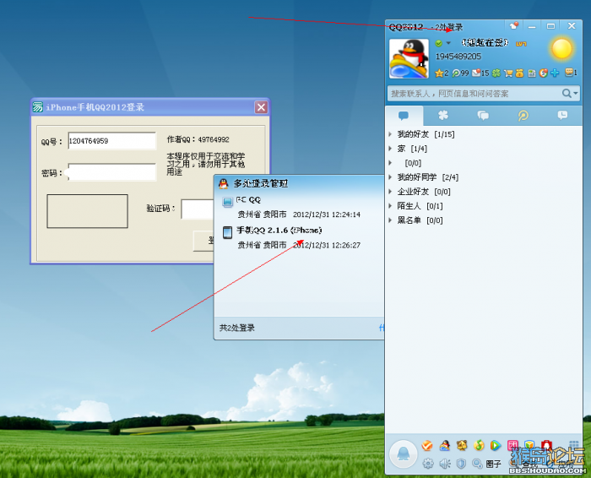Click the QQ号 input field
The image size is (591, 478).
click(x=112, y=141)
